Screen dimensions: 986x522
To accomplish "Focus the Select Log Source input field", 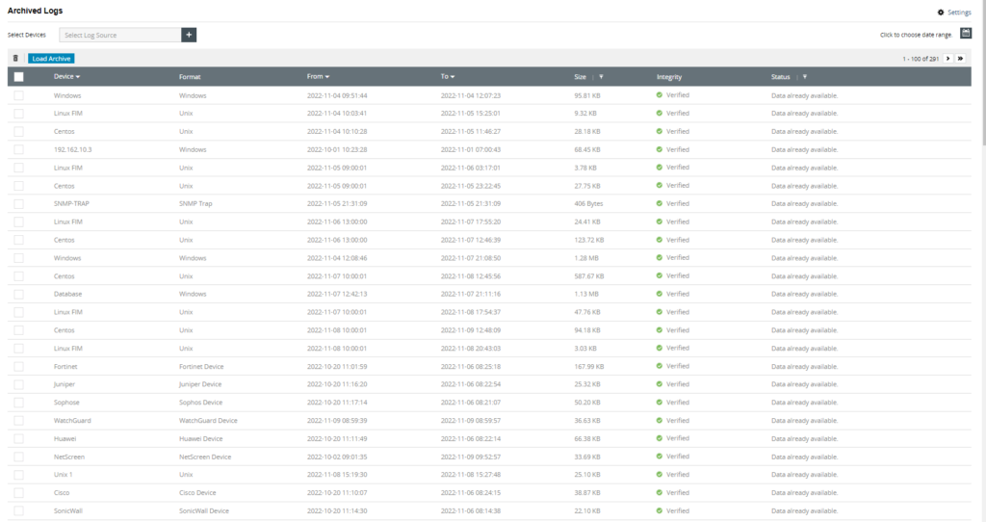I will (x=119, y=35).
